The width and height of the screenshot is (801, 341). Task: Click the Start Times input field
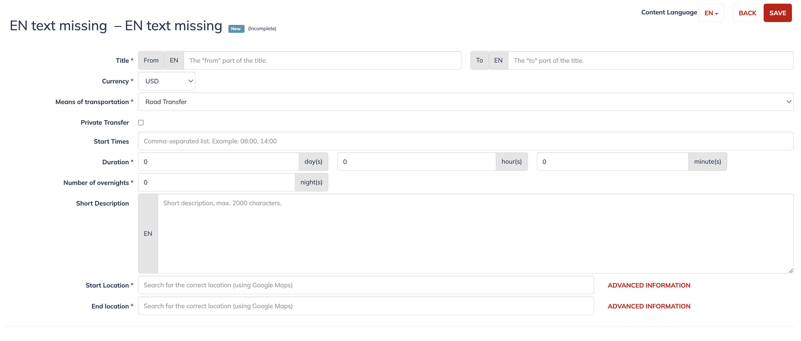[466, 141]
